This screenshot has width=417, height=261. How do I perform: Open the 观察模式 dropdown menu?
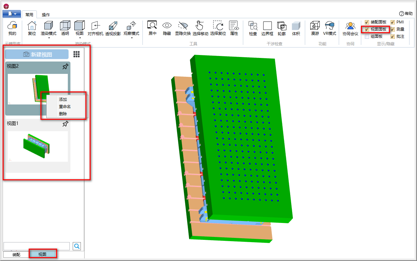point(131,38)
